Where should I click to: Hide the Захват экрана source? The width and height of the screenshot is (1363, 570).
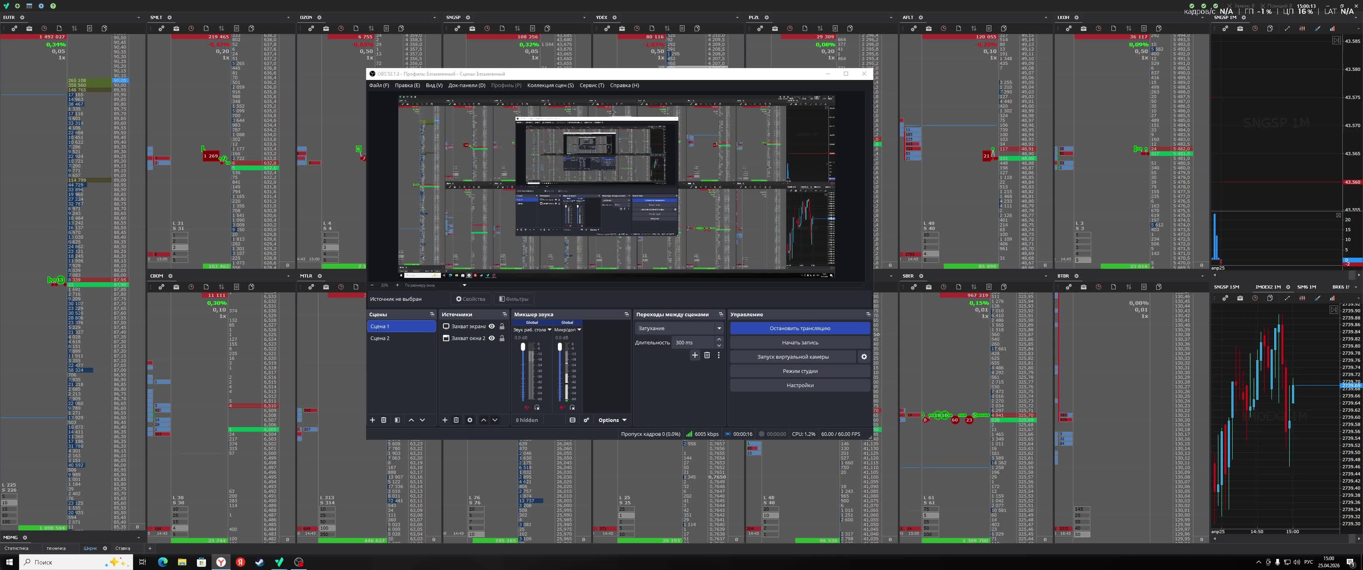(x=492, y=326)
